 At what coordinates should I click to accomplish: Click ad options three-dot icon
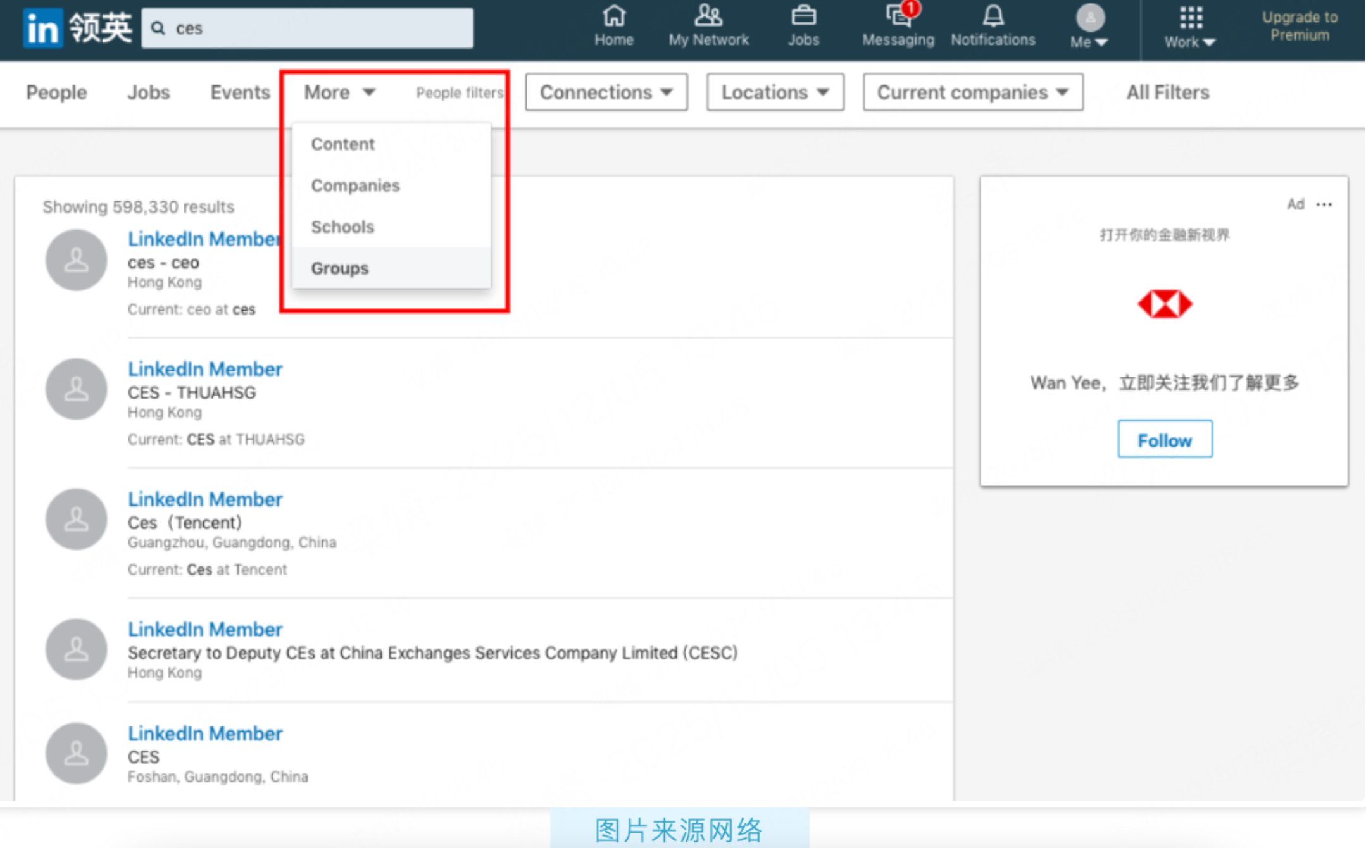click(1324, 204)
